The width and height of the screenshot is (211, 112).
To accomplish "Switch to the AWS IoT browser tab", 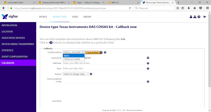I will (x=123, y=2).
